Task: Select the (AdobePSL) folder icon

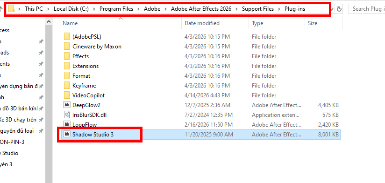Action: (x=67, y=36)
